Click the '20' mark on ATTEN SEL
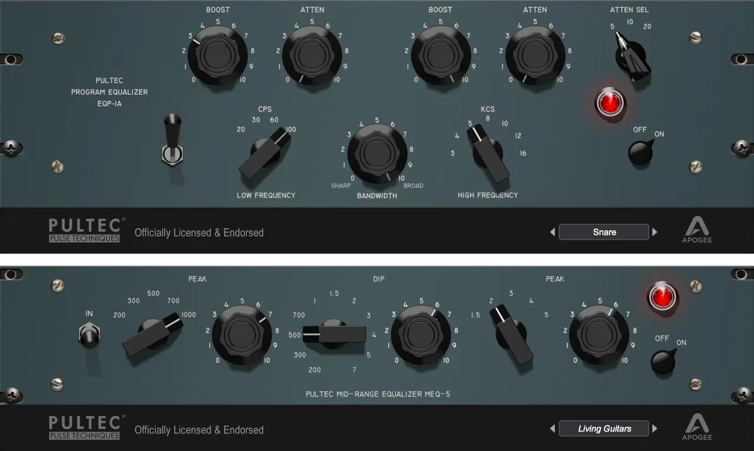Viewport: 754px width, 451px height. tap(647, 26)
